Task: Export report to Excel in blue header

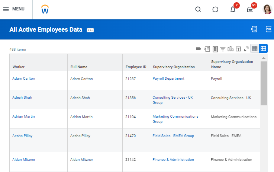Action: pos(254,29)
